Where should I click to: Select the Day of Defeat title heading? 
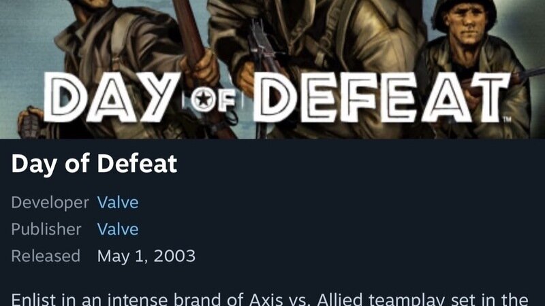(x=94, y=164)
